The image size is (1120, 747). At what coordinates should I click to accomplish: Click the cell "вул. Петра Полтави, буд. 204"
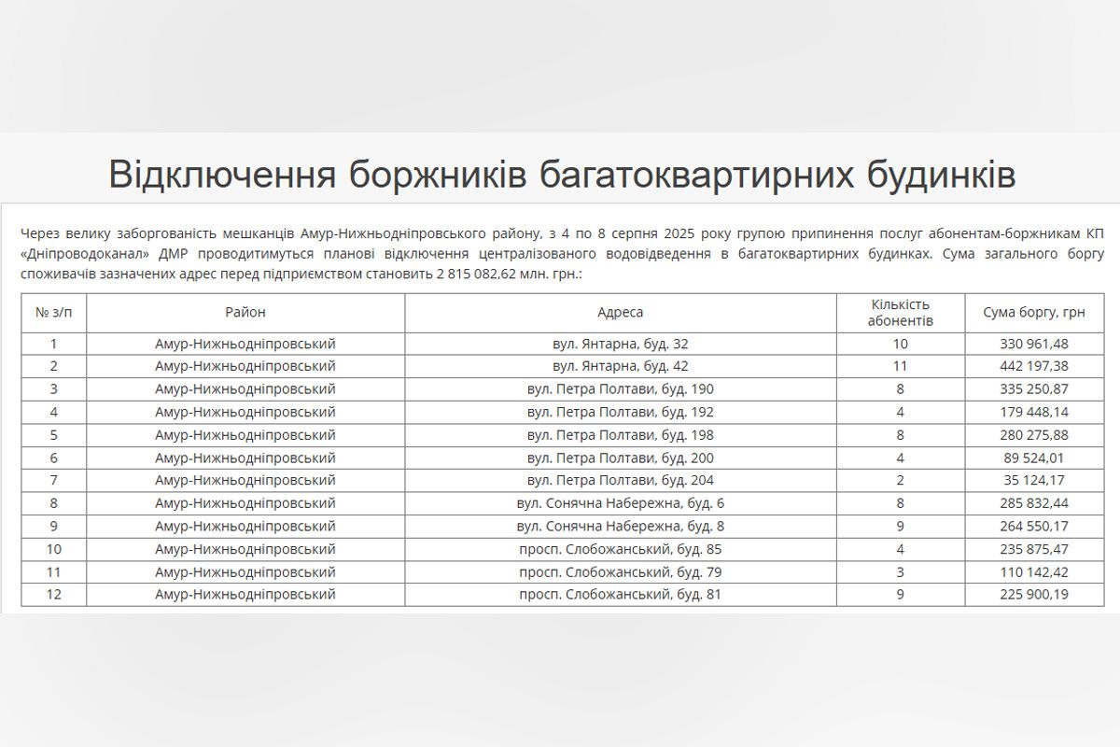[x=620, y=480]
